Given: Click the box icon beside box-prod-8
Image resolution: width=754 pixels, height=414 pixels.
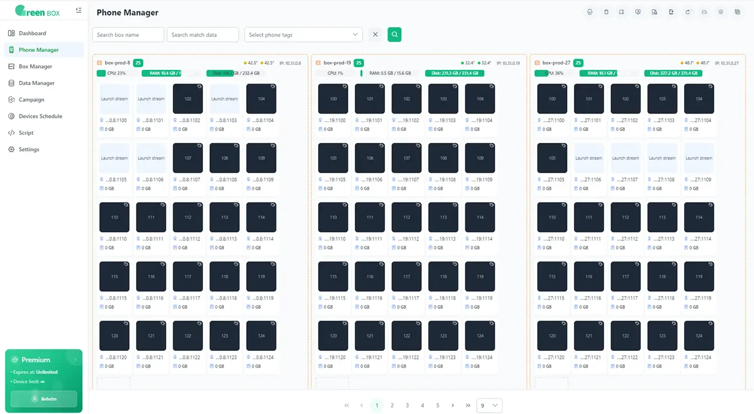Looking at the screenshot, I should click(x=99, y=63).
